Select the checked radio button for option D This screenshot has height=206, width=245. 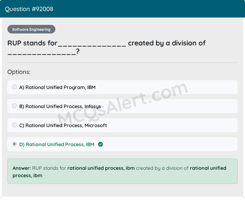click(14, 144)
